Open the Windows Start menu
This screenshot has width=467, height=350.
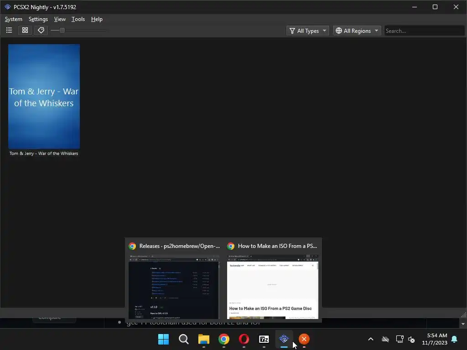coord(163,339)
